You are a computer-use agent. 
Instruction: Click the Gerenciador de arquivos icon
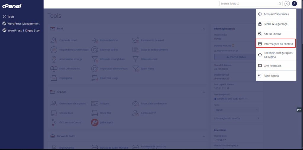pyautogui.click(x=54, y=103)
